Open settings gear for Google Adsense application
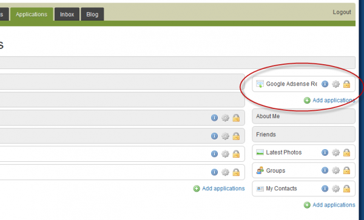The width and height of the screenshot is (364, 220). click(x=335, y=84)
